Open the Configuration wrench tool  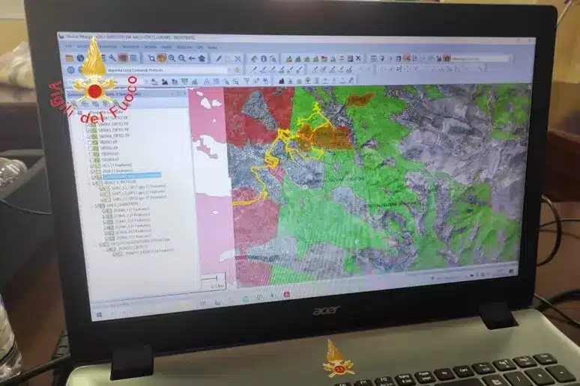coord(112,58)
